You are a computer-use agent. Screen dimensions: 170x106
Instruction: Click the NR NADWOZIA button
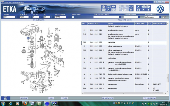[108, 98]
